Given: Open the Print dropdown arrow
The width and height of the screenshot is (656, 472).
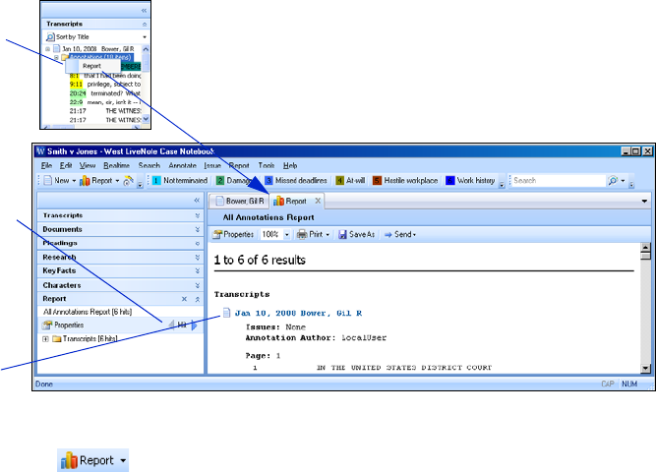Looking at the screenshot, I should point(328,235).
